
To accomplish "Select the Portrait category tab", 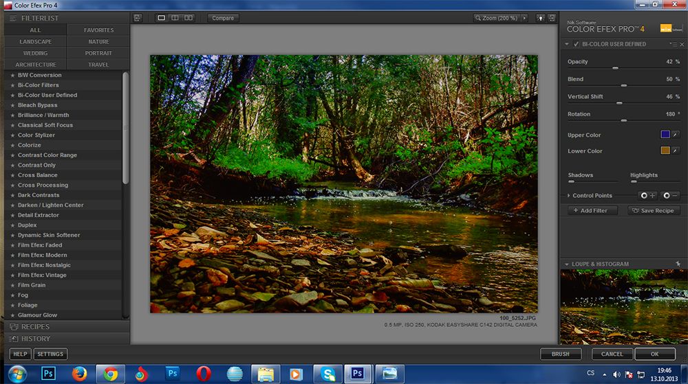I will click(98, 53).
